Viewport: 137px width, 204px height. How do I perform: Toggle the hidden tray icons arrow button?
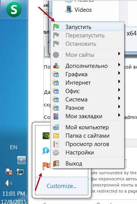(x=21, y=160)
